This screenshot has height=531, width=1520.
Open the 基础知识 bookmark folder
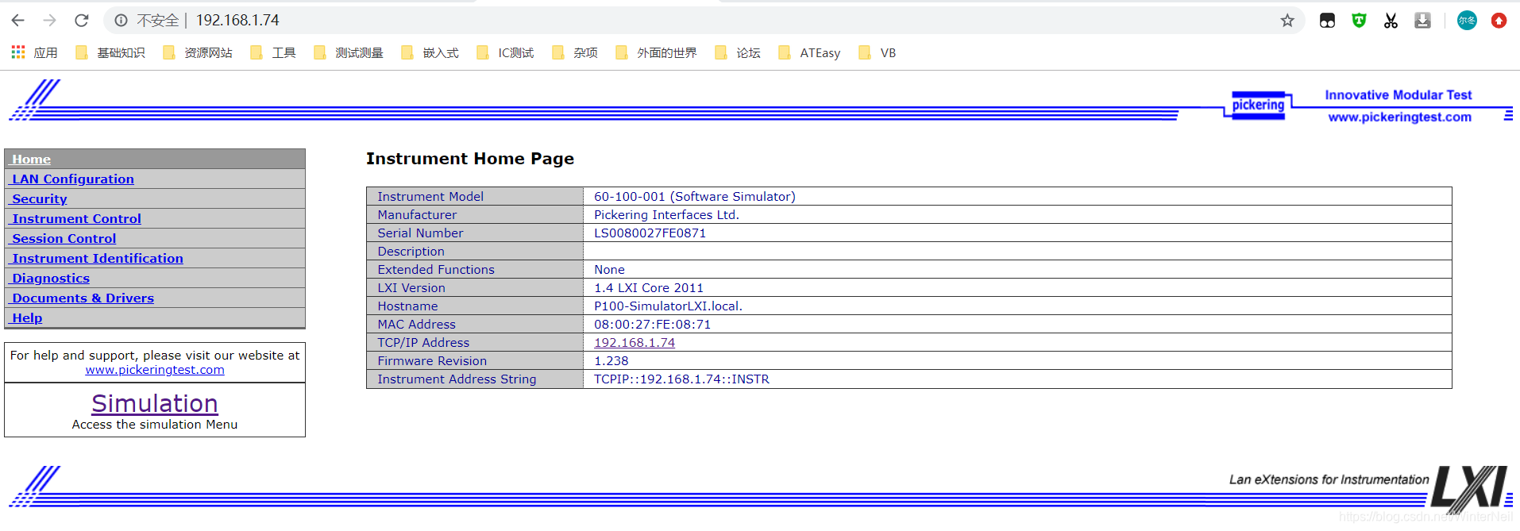tap(110, 53)
